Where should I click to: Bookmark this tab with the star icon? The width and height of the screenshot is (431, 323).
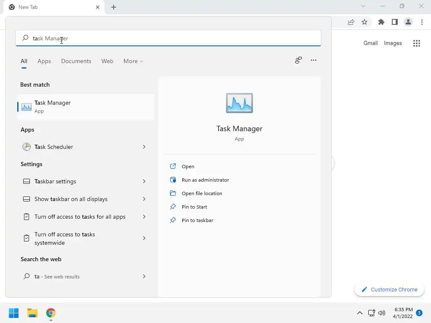pyautogui.click(x=364, y=22)
